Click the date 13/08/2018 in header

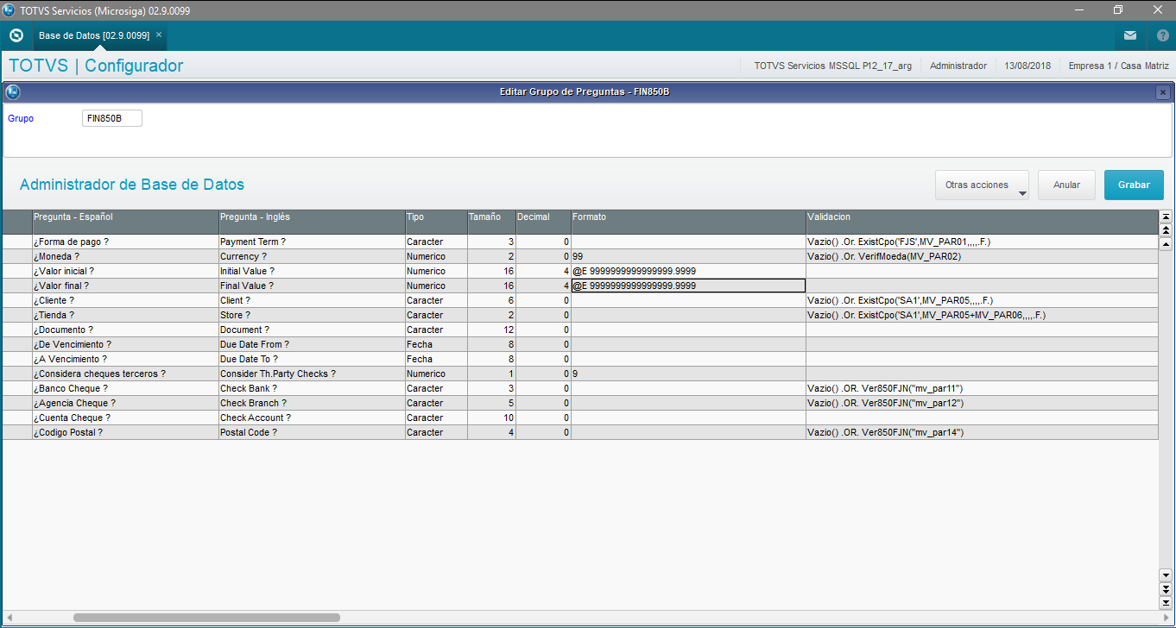pyautogui.click(x=1027, y=66)
